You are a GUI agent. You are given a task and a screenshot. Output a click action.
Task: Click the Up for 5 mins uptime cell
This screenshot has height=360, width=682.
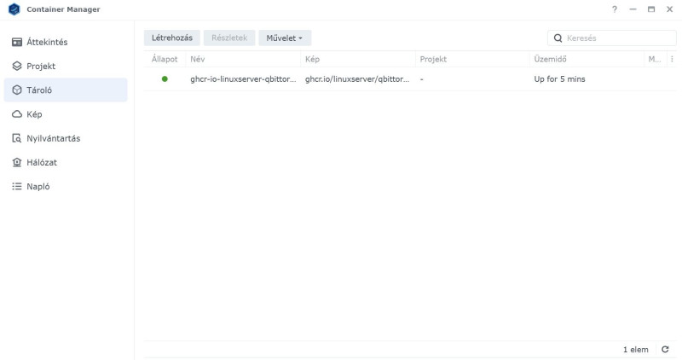[x=559, y=79]
